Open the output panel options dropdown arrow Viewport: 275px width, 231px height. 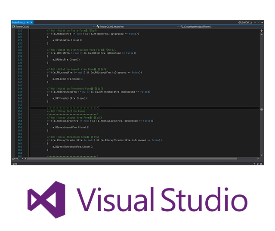(254, 164)
